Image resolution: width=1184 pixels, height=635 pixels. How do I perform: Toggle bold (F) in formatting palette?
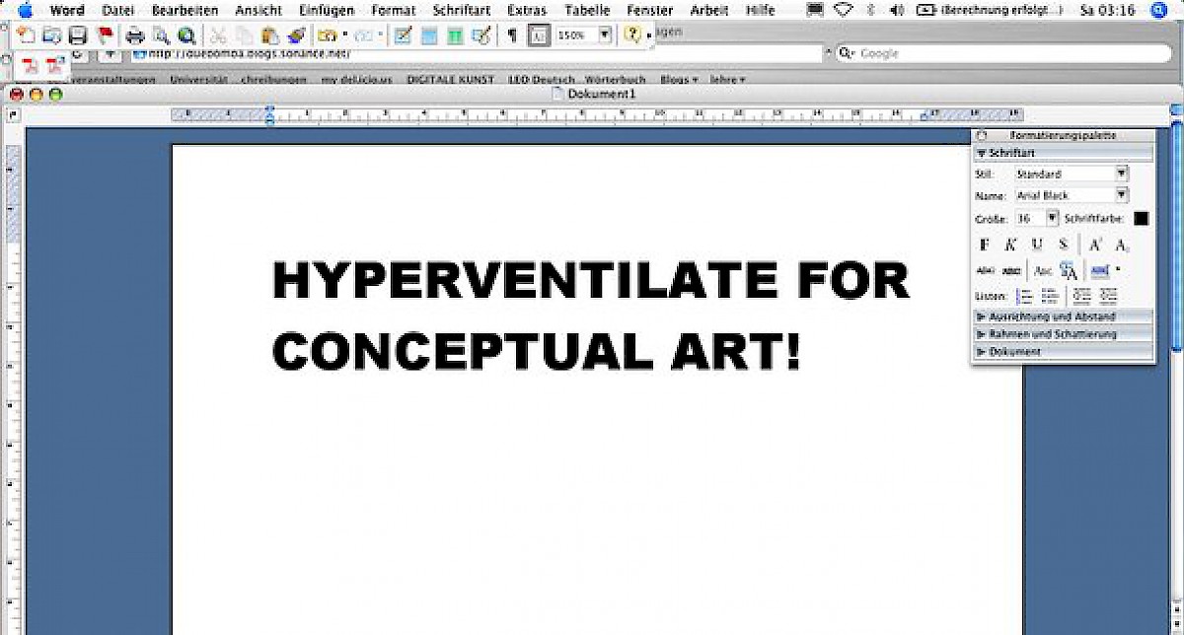(984, 245)
